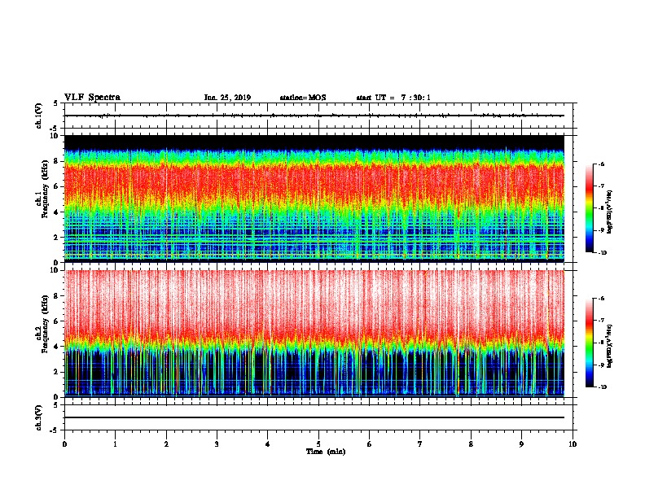Image resolution: width=645 pixels, height=498 pixels.
Task: Click time axis tick label "5"
Action: pos(318,444)
